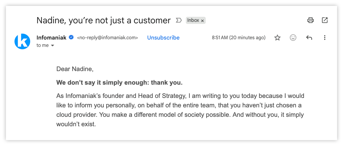This screenshot has height=146, width=343.
Task: Toggle the importance marker beside the subject
Action: pos(178,20)
